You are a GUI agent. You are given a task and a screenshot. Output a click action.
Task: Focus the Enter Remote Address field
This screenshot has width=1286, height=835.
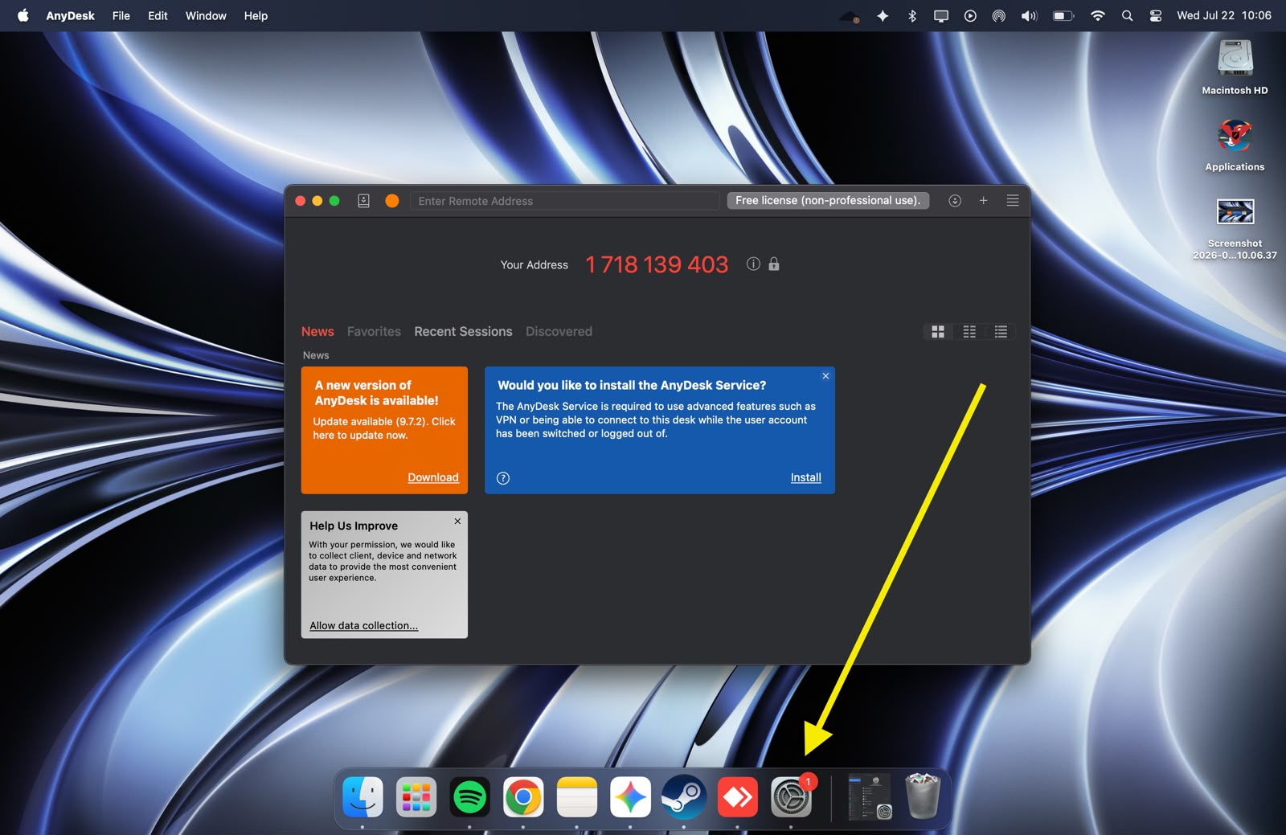click(564, 201)
